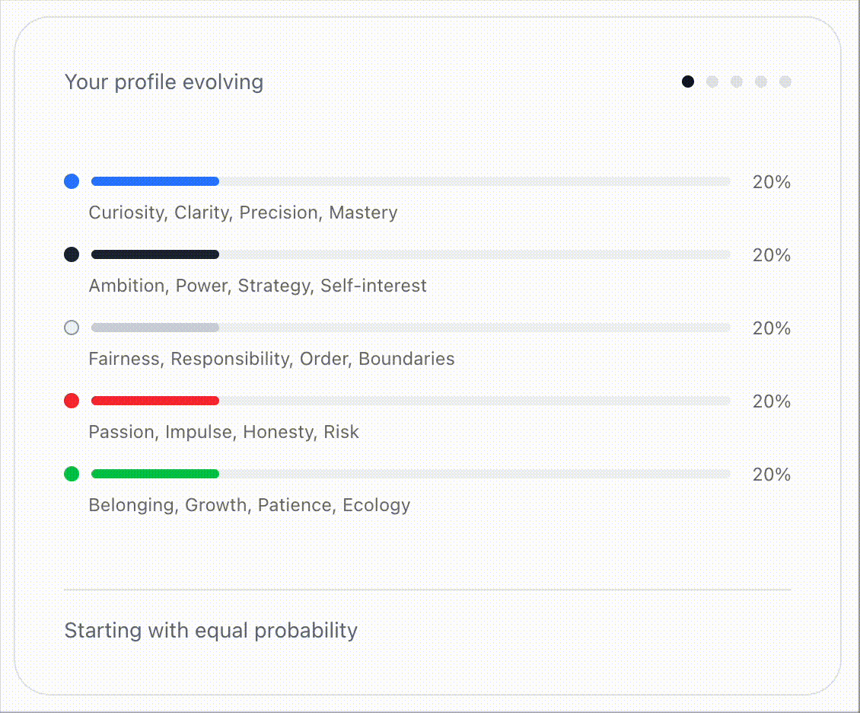Jump to the third step indicator dot

737,82
